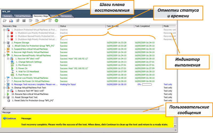This screenshot has height=133, width=213.
Task: Click the script icon of Pre-Power On
Action: tap(12, 65)
